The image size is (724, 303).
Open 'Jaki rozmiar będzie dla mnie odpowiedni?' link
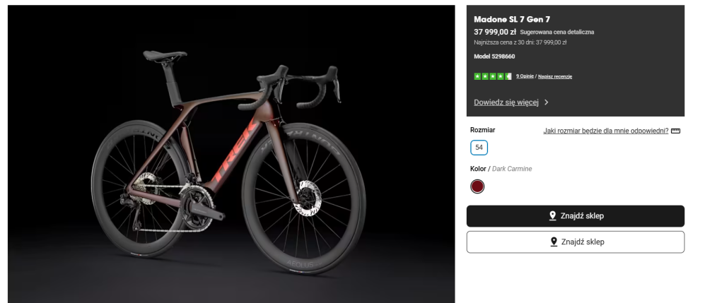[605, 131]
